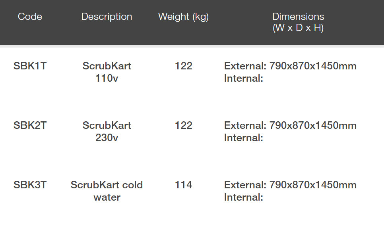Screen dimensions: 384x226
Task: Click the ScrubKart 110v description
Action: tap(107, 72)
